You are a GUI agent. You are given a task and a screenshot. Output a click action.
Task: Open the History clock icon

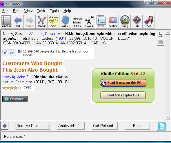tap(125, 21)
